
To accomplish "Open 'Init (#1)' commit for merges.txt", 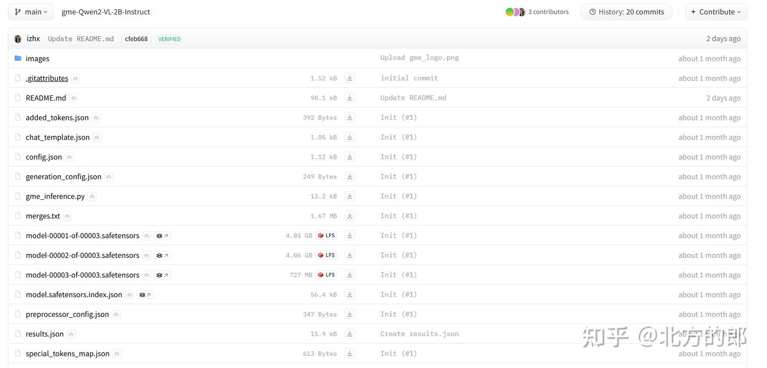I will pyautogui.click(x=398, y=216).
